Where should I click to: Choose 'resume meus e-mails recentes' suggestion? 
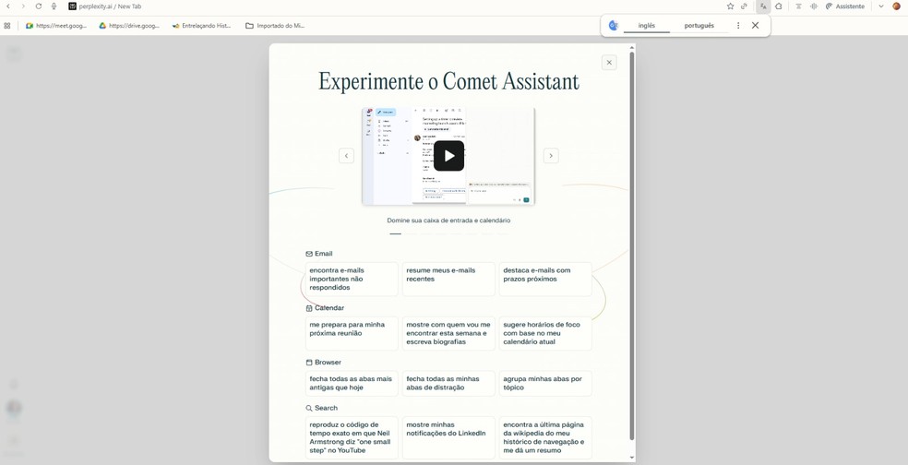tap(448, 280)
